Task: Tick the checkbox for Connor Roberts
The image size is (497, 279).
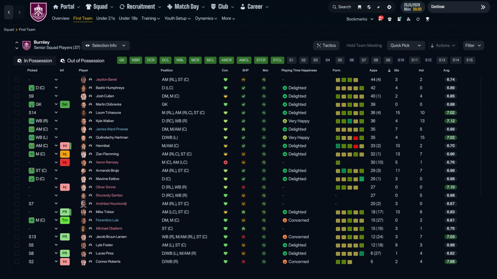Action: (x=17, y=262)
